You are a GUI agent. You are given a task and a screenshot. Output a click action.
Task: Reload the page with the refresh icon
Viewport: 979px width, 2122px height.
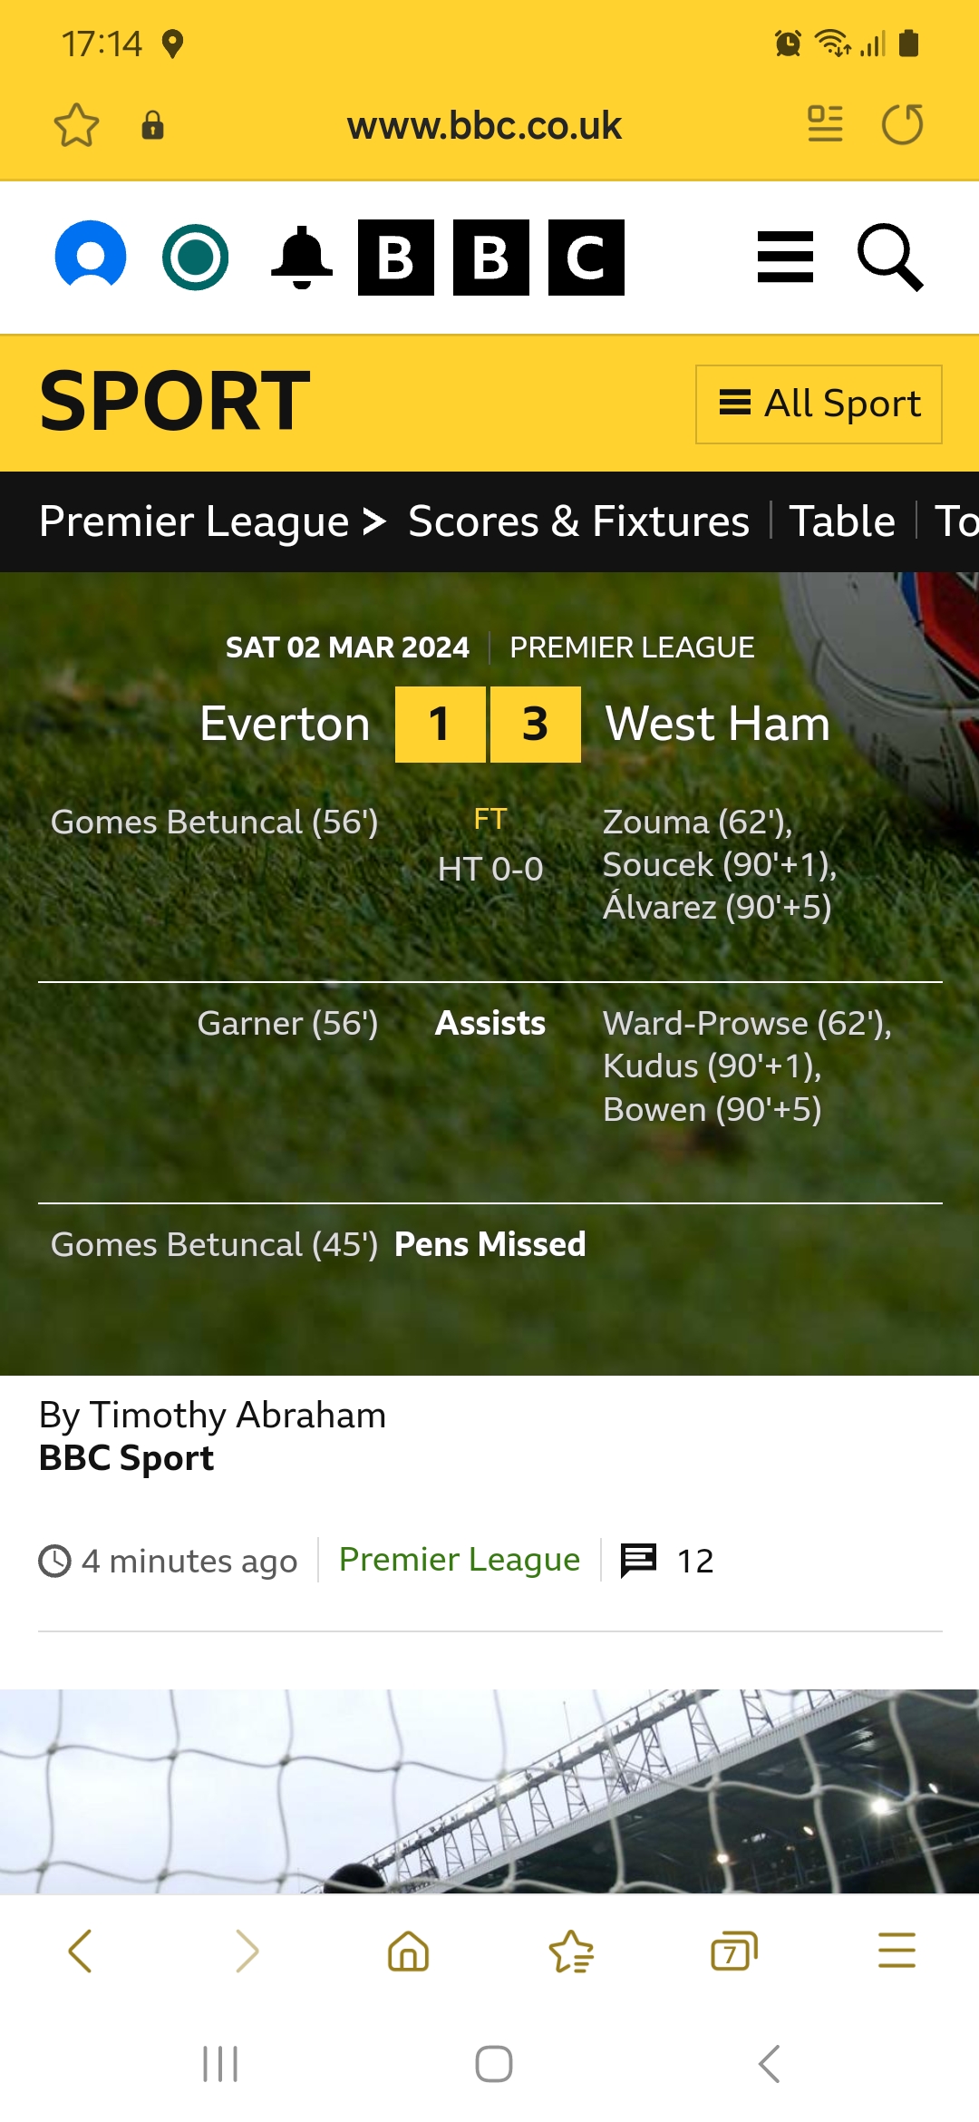[902, 124]
